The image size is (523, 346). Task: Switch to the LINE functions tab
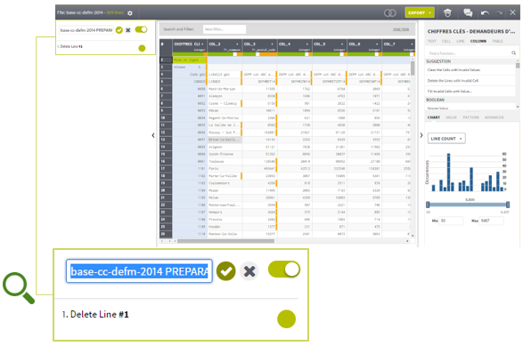click(x=461, y=41)
